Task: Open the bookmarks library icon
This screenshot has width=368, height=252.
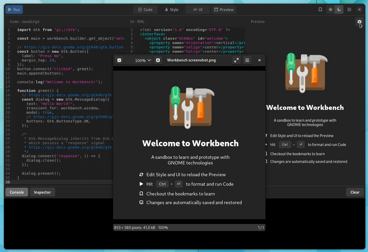Action: 320,9
